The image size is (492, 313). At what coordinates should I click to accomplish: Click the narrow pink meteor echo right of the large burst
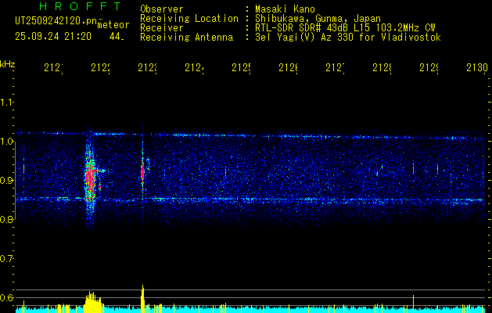[142, 171]
